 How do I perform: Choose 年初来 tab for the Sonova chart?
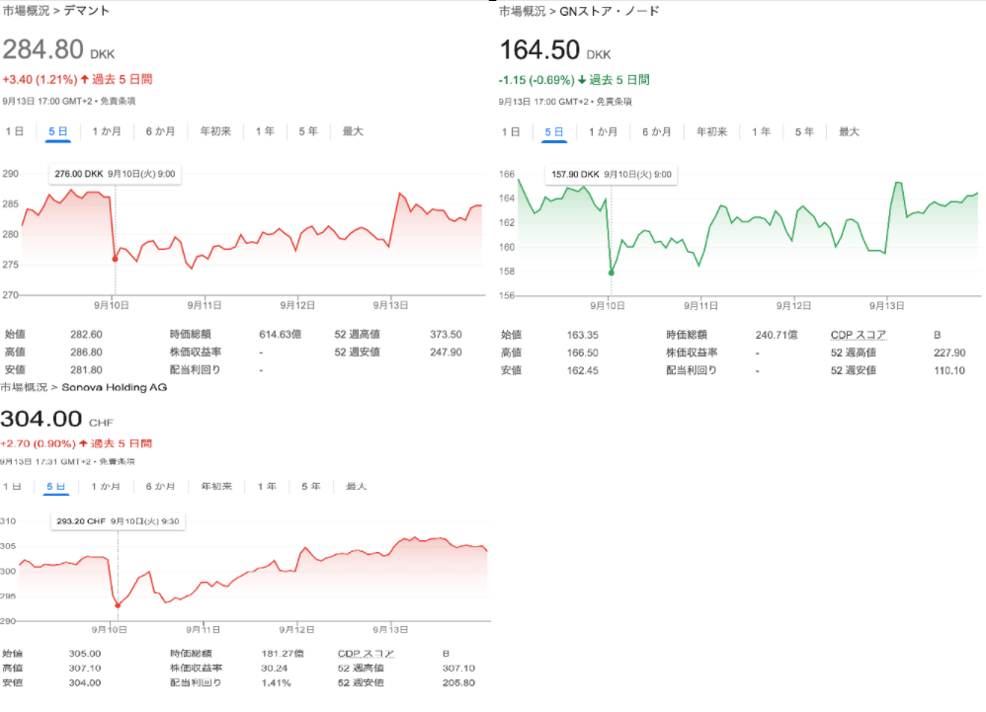point(217,487)
